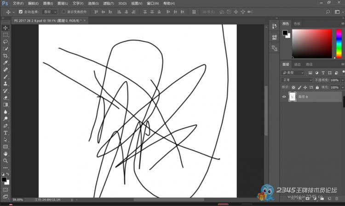Toggle the 自动选择 checkbox

(20, 11)
